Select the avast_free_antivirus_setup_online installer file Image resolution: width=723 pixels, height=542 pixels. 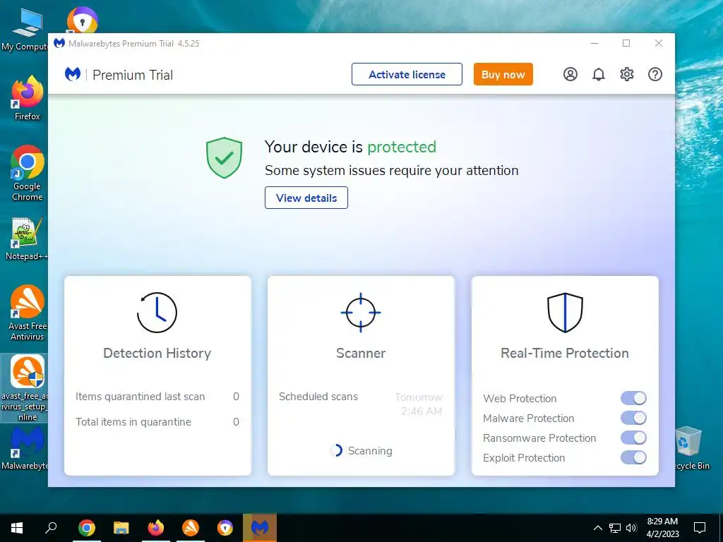[x=25, y=388]
